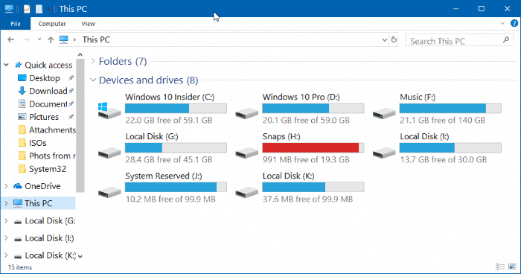Click the Snaps (H:) red capacity bar
Screen dimensions: 521x274
313,147
